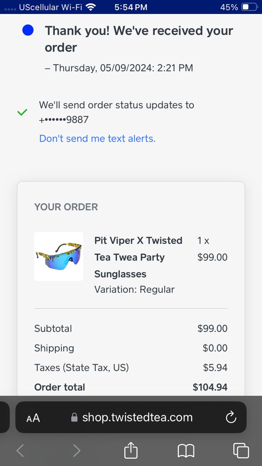Image resolution: width=262 pixels, height=466 pixels.
Task: Click 'Don't send me text alerts' link
Action: coord(97,138)
